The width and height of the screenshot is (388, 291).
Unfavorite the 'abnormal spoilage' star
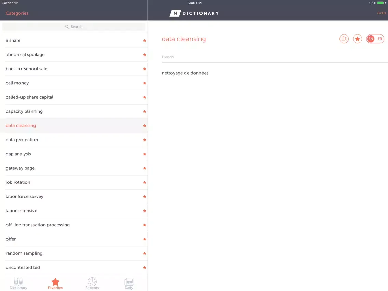144,55
